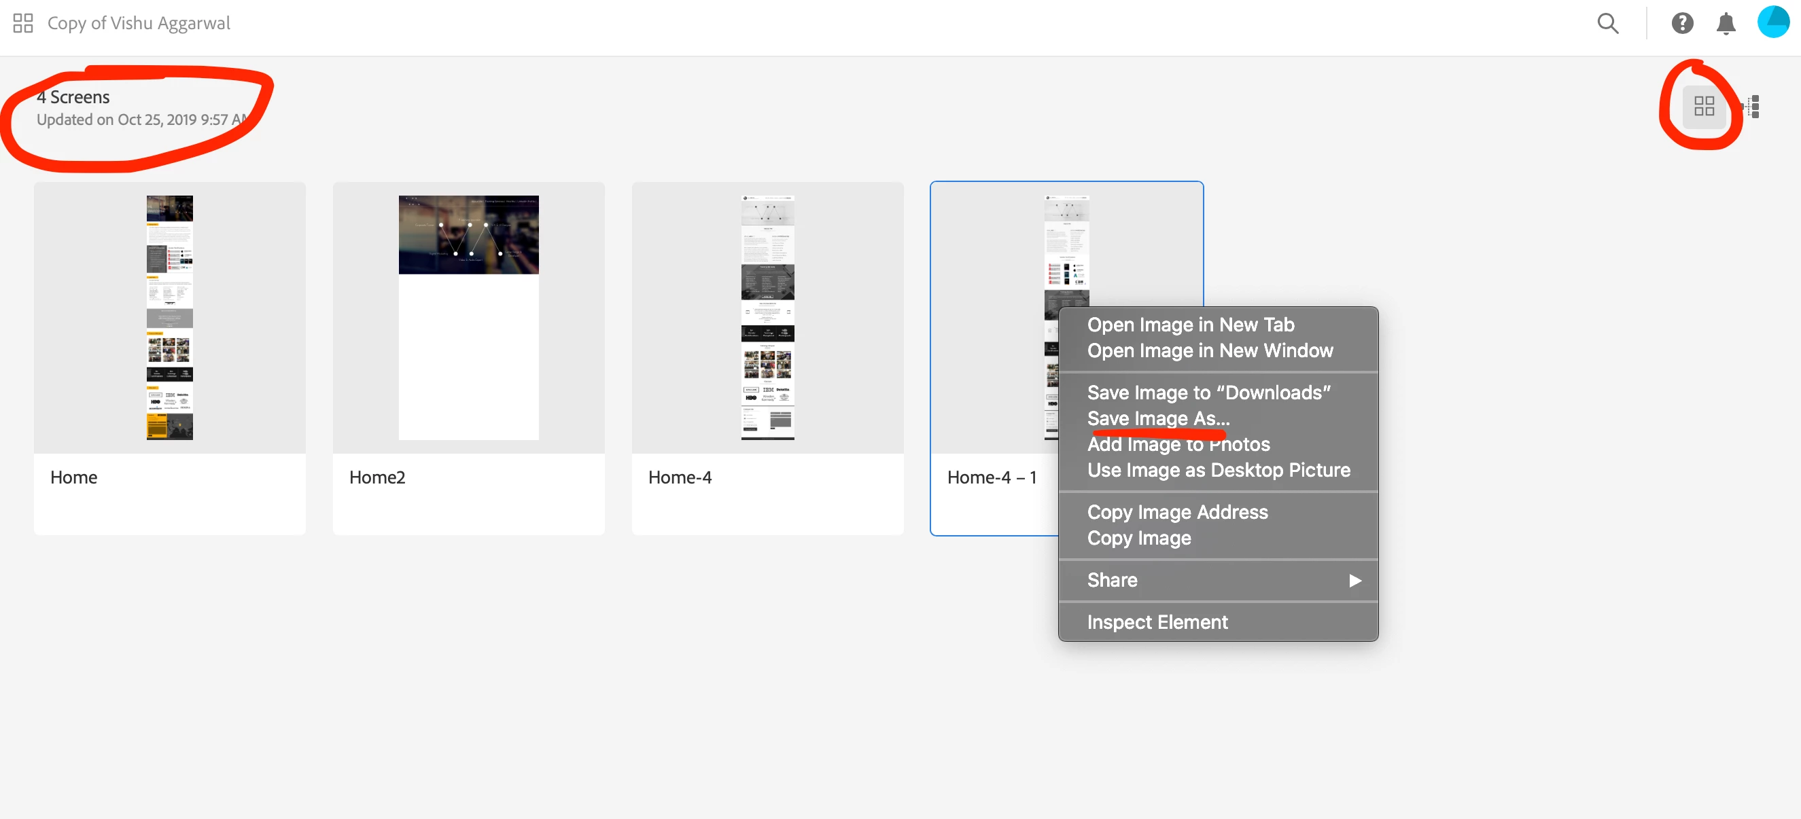This screenshot has height=819, width=1801.
Task: Open the Home screen thumbnail
Action: coord(169,317)
